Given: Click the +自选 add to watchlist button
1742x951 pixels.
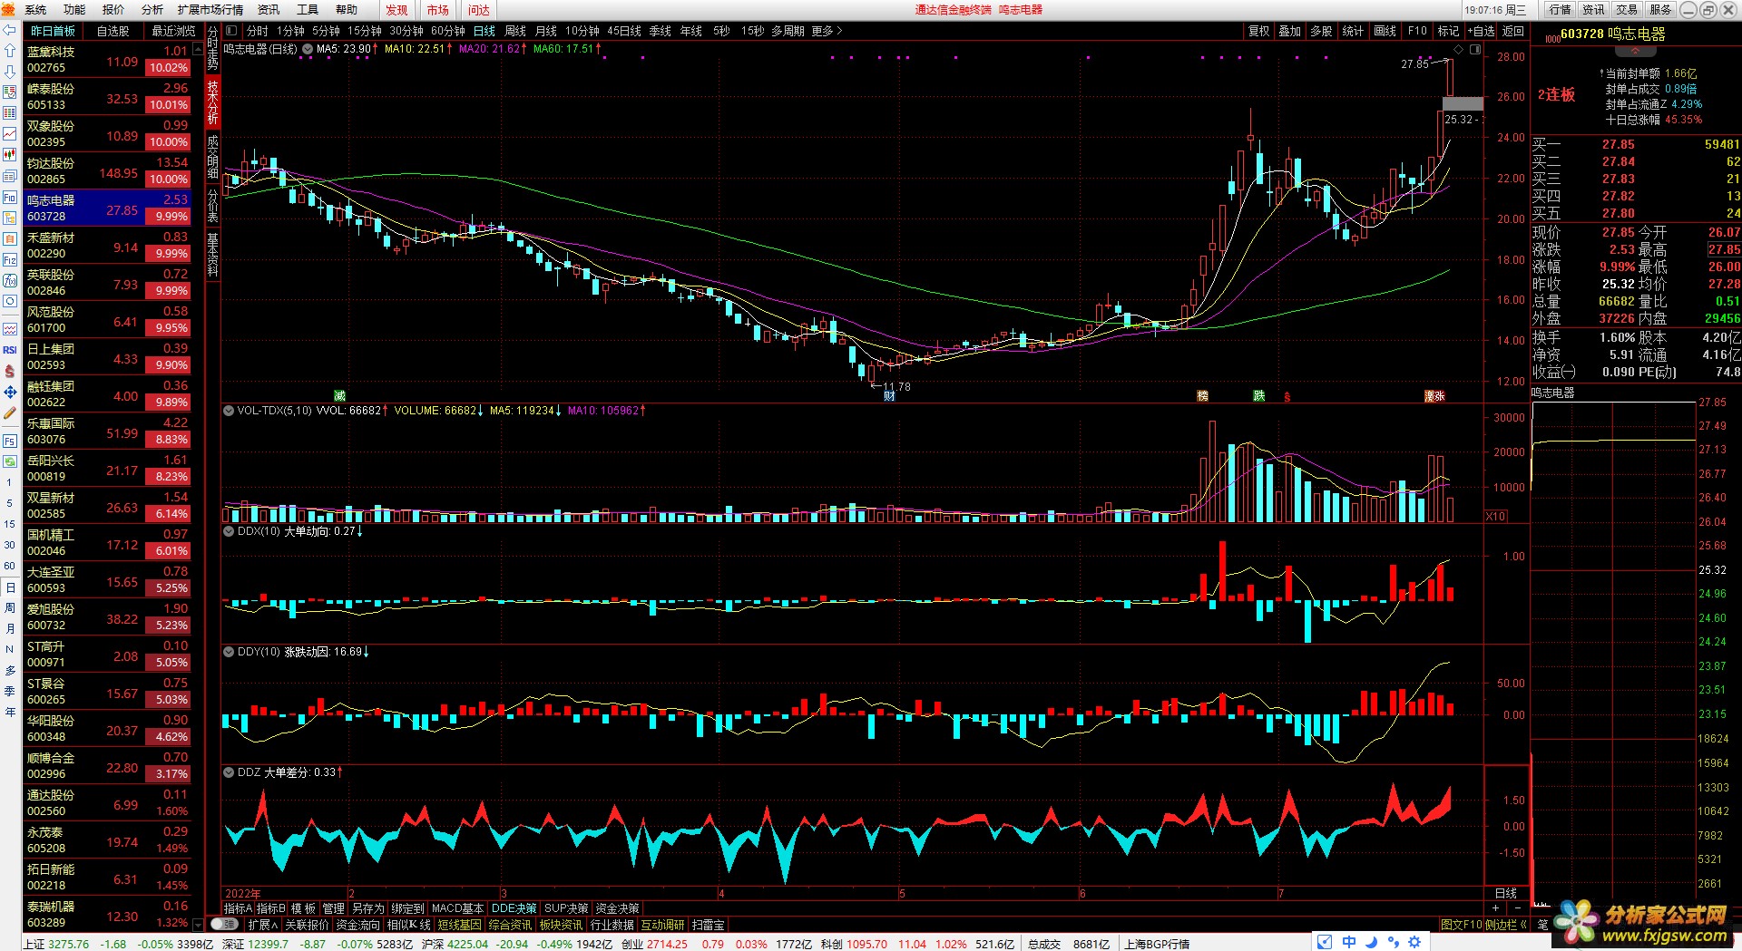Looking at the screenshot, I should click(x=1481, y=31).
